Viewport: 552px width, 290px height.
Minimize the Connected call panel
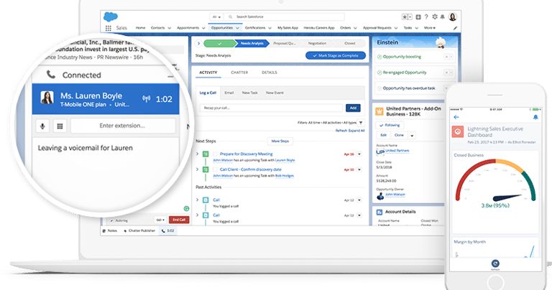tap(170, 76)
